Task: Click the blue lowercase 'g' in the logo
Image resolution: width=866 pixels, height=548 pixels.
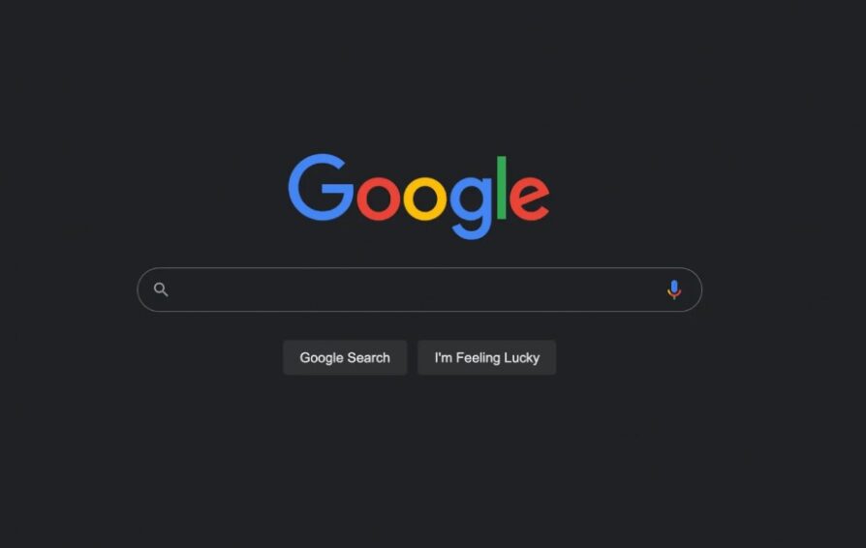Action: 471,208
